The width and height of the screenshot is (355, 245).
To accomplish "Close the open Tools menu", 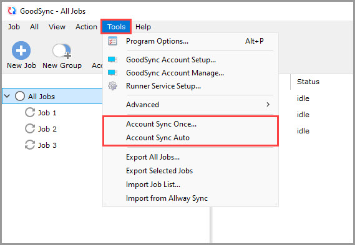I will (116, 27).
